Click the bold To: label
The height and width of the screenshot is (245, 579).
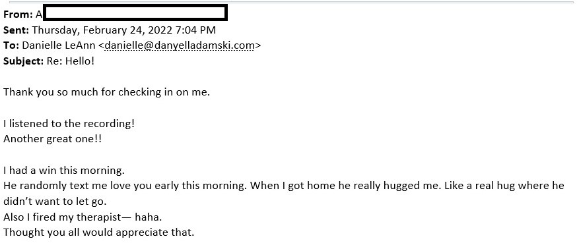pyautogui.click(x=11, y=45)
